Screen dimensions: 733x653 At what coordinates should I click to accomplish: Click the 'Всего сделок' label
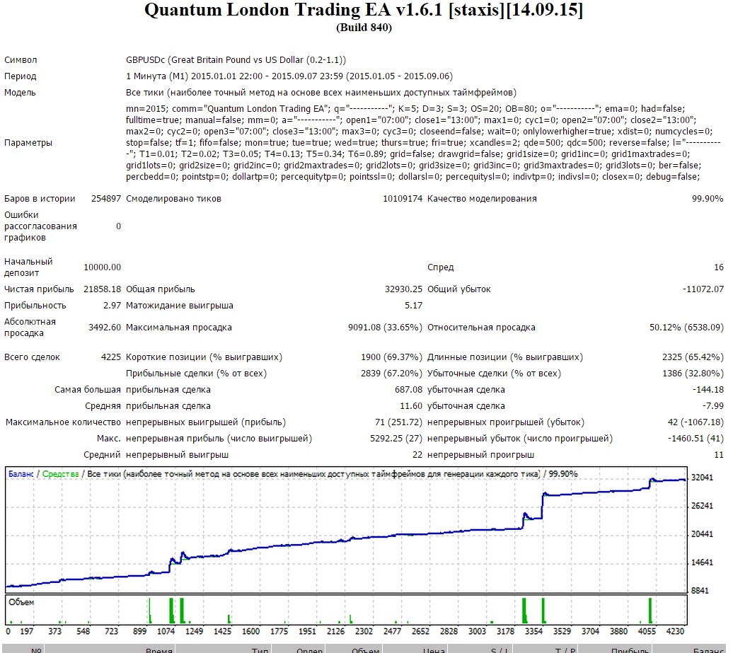(x=33, y=357)
